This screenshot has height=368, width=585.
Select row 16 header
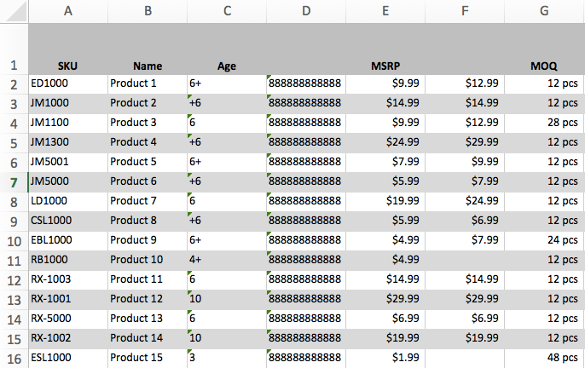click(13, 358)
